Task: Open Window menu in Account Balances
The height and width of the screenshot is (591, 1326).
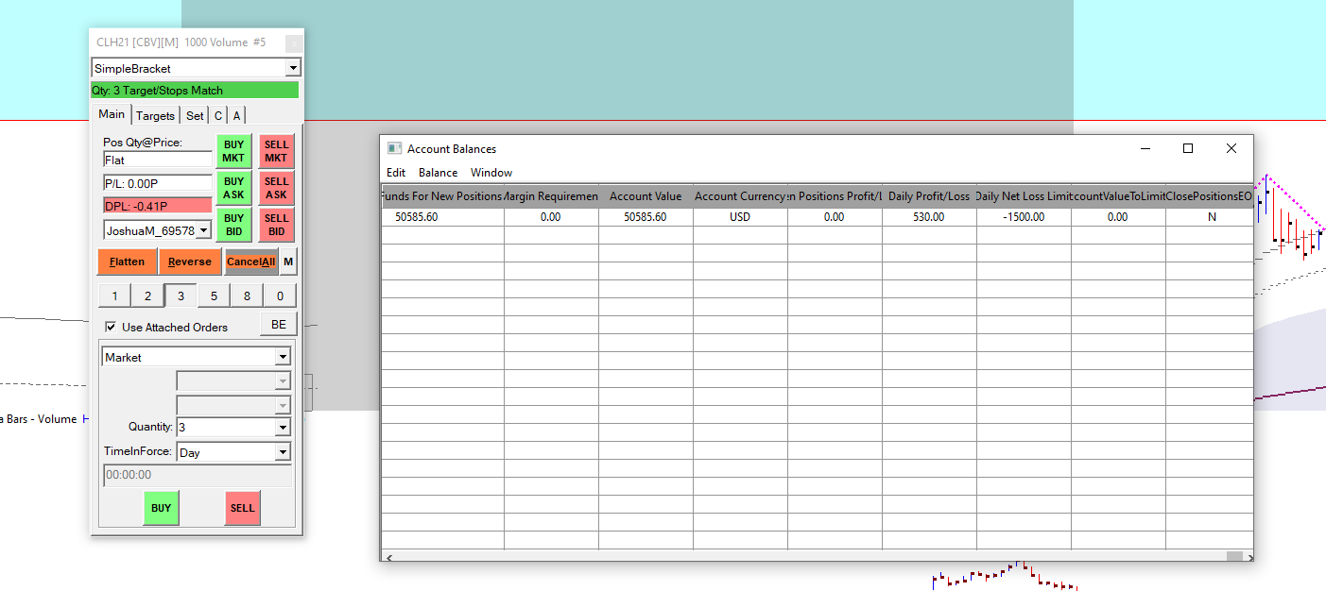Action: (491, 173)
